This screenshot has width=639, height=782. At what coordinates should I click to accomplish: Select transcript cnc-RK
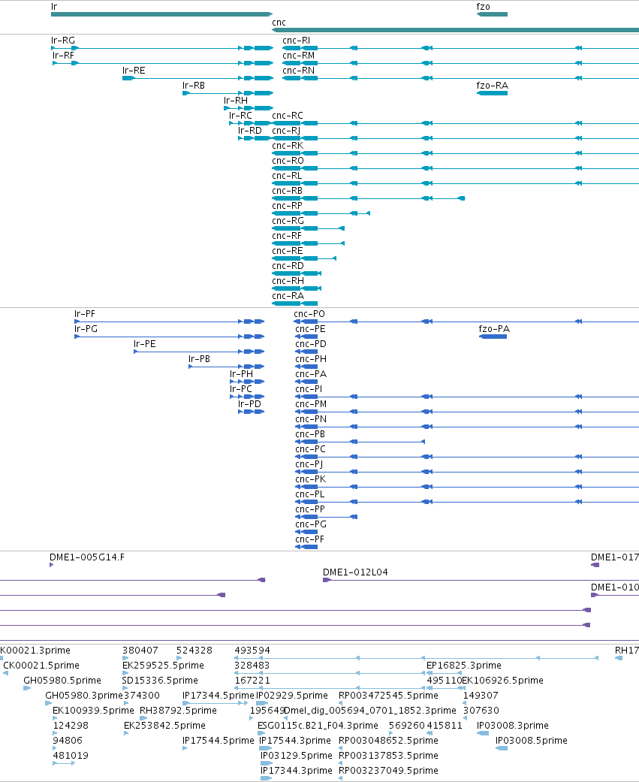click(x=455, y=153)
